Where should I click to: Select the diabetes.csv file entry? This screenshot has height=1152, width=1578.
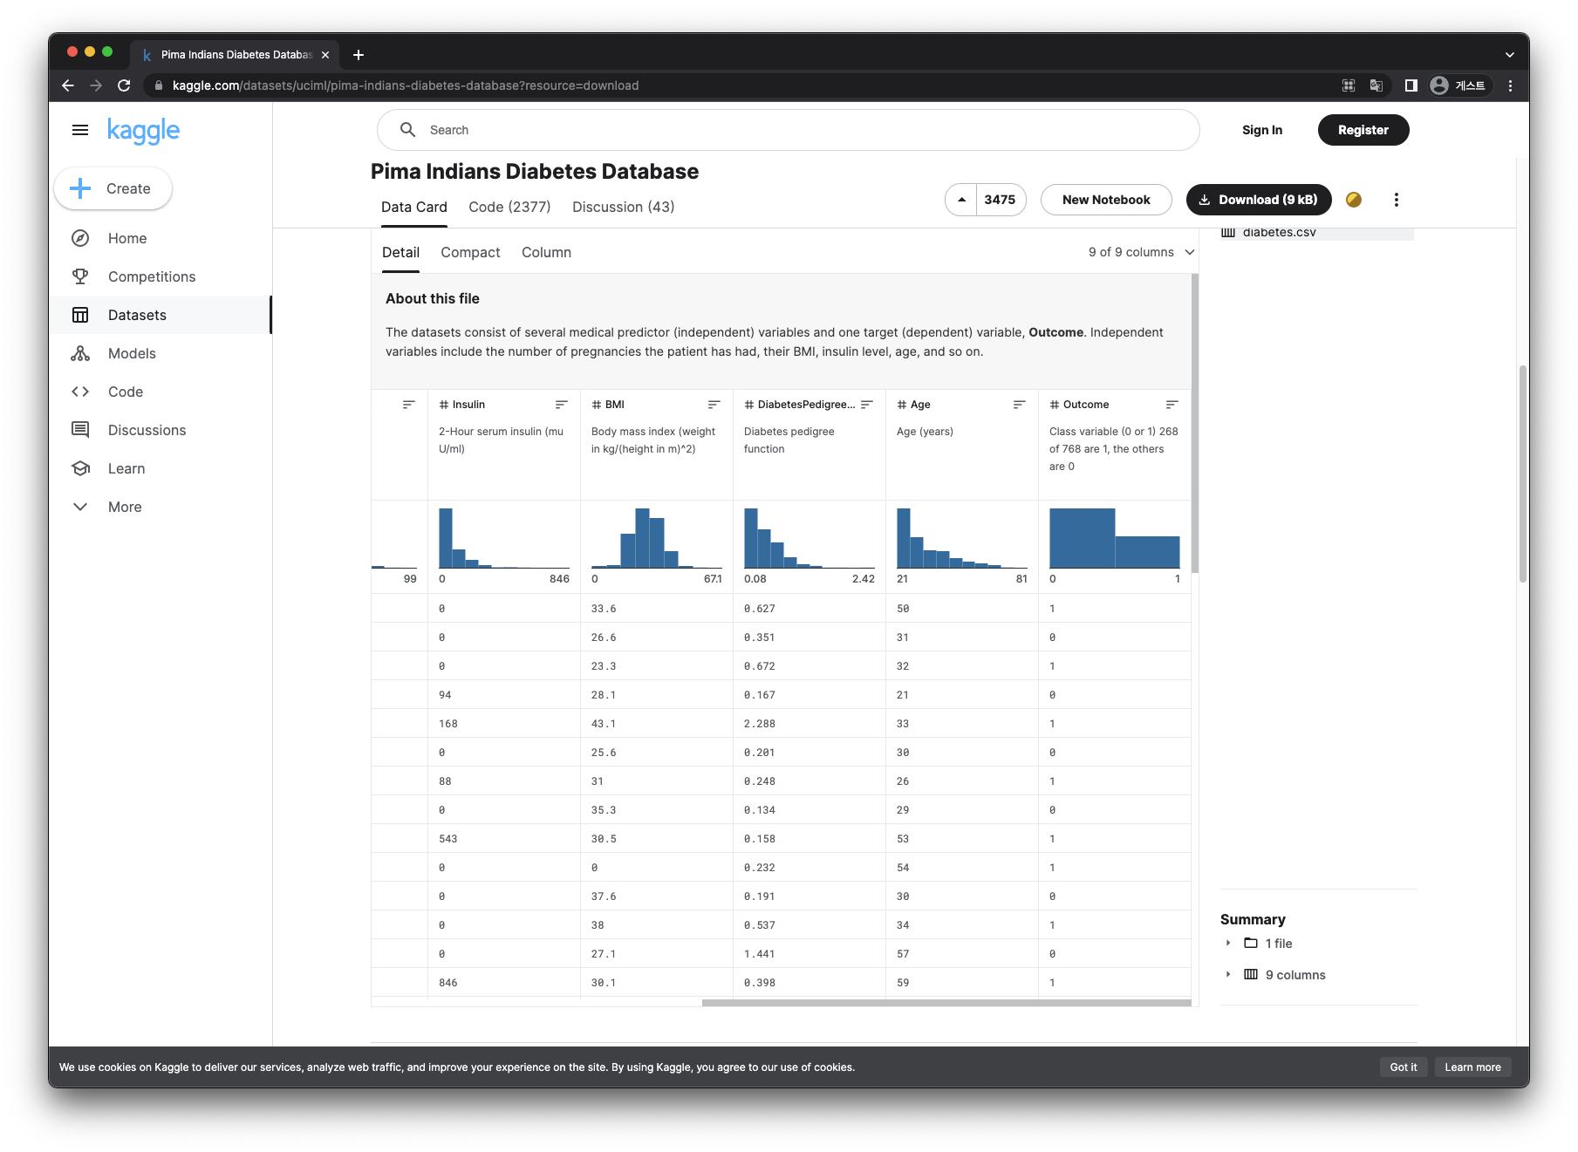pos(1316,233)
